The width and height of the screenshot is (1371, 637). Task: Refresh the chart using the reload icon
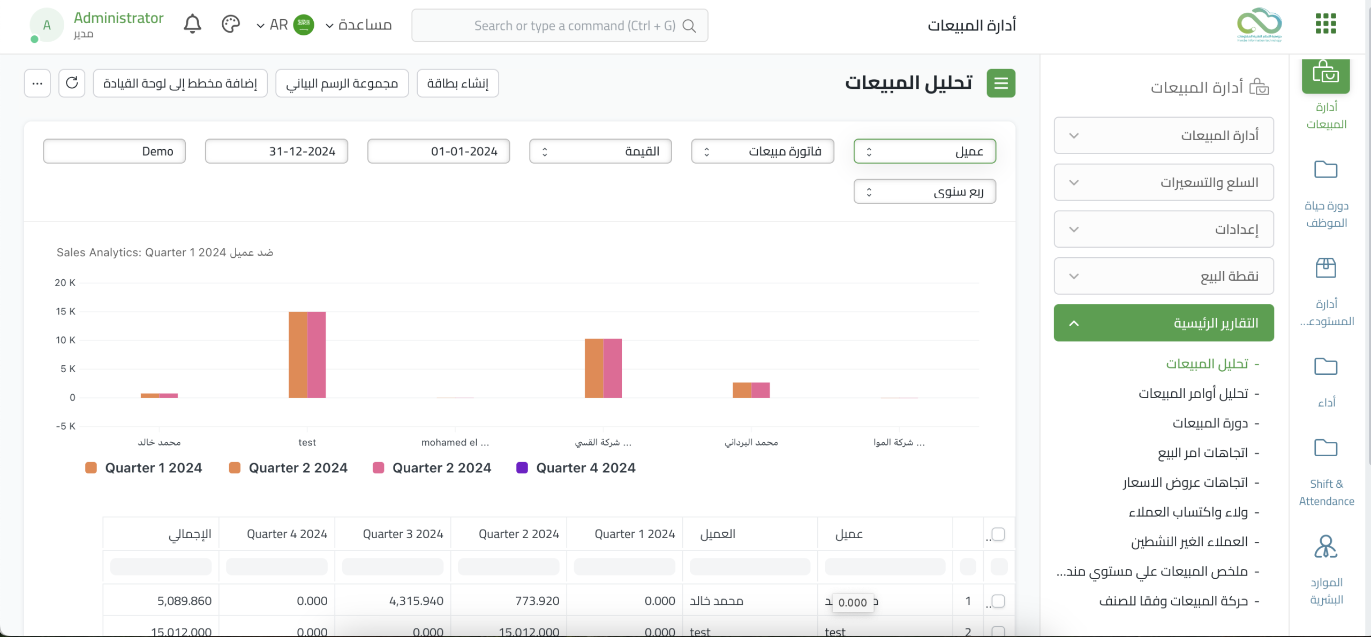tap(72, 83)
